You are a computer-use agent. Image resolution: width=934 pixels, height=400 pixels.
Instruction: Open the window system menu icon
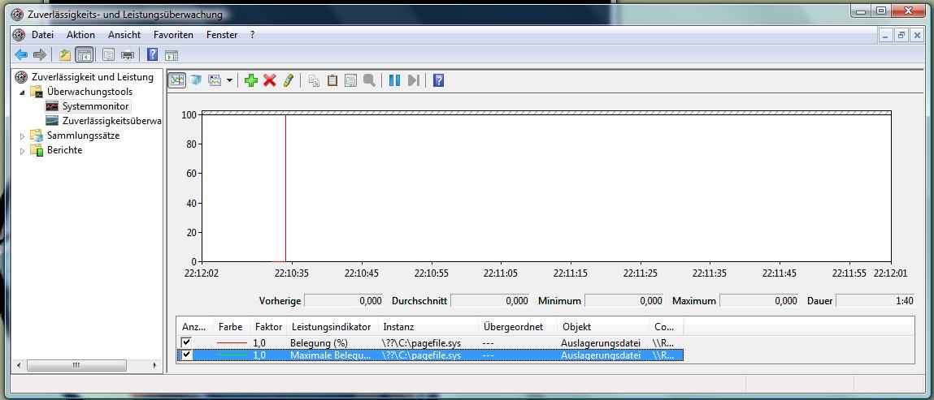(18, 15)
